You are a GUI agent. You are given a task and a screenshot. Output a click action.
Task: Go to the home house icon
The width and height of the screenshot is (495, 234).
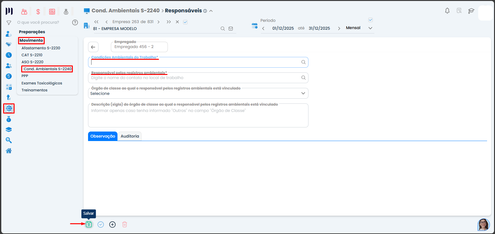click(x=9, y=151)
